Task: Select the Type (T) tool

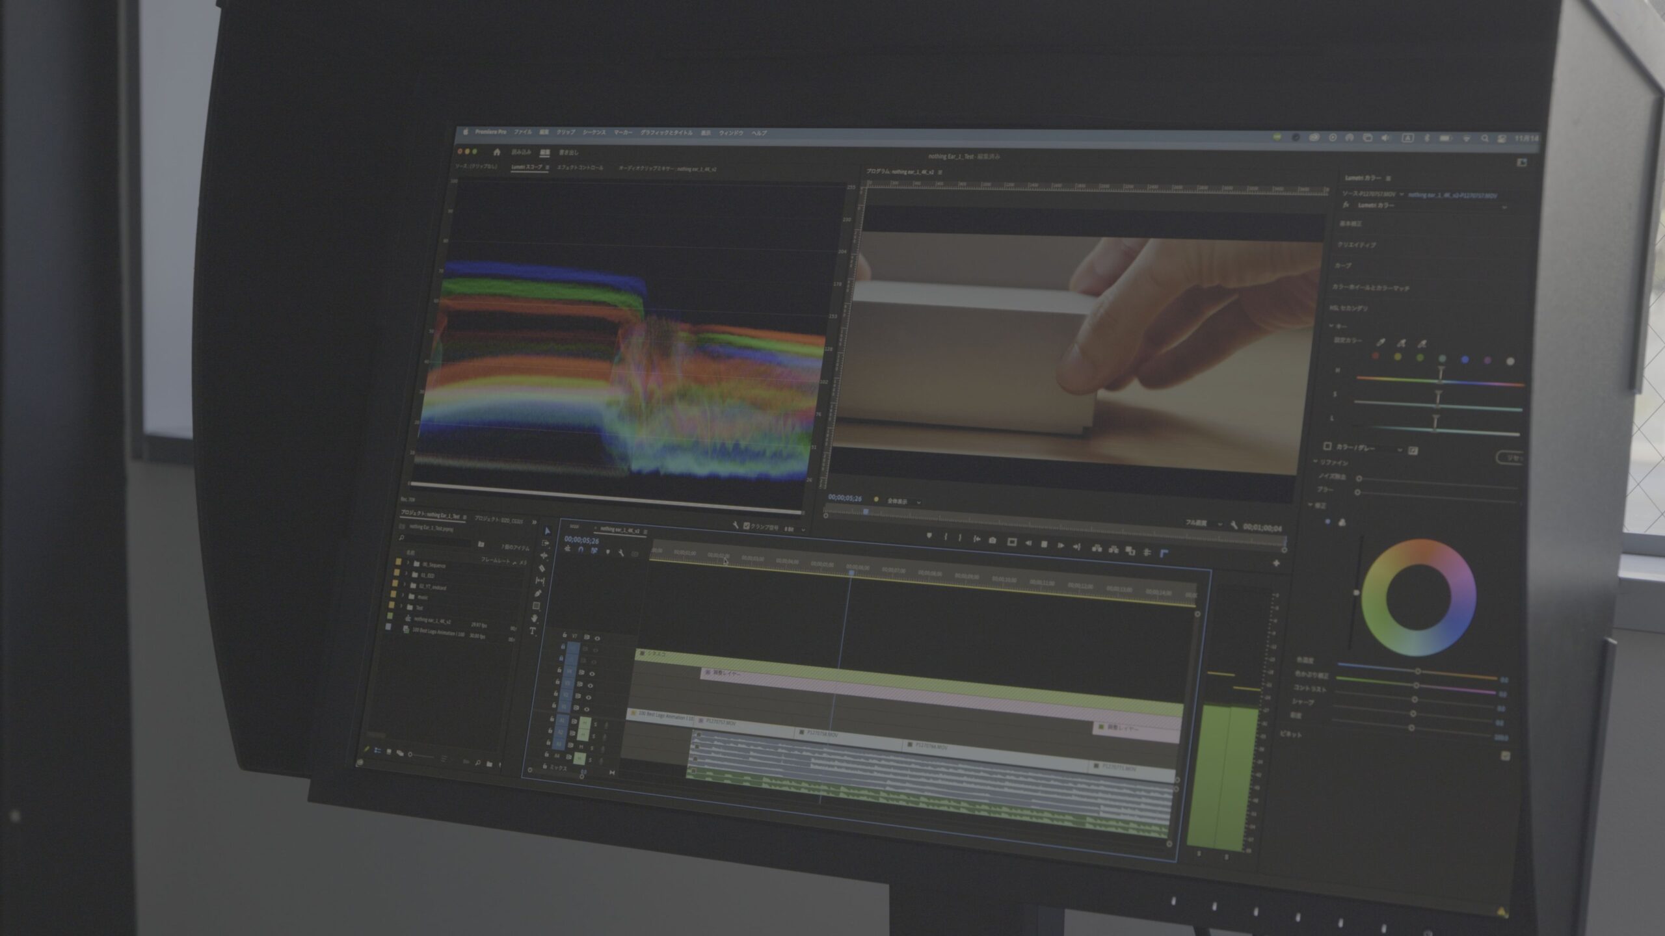Action: (x=533, y=630)
